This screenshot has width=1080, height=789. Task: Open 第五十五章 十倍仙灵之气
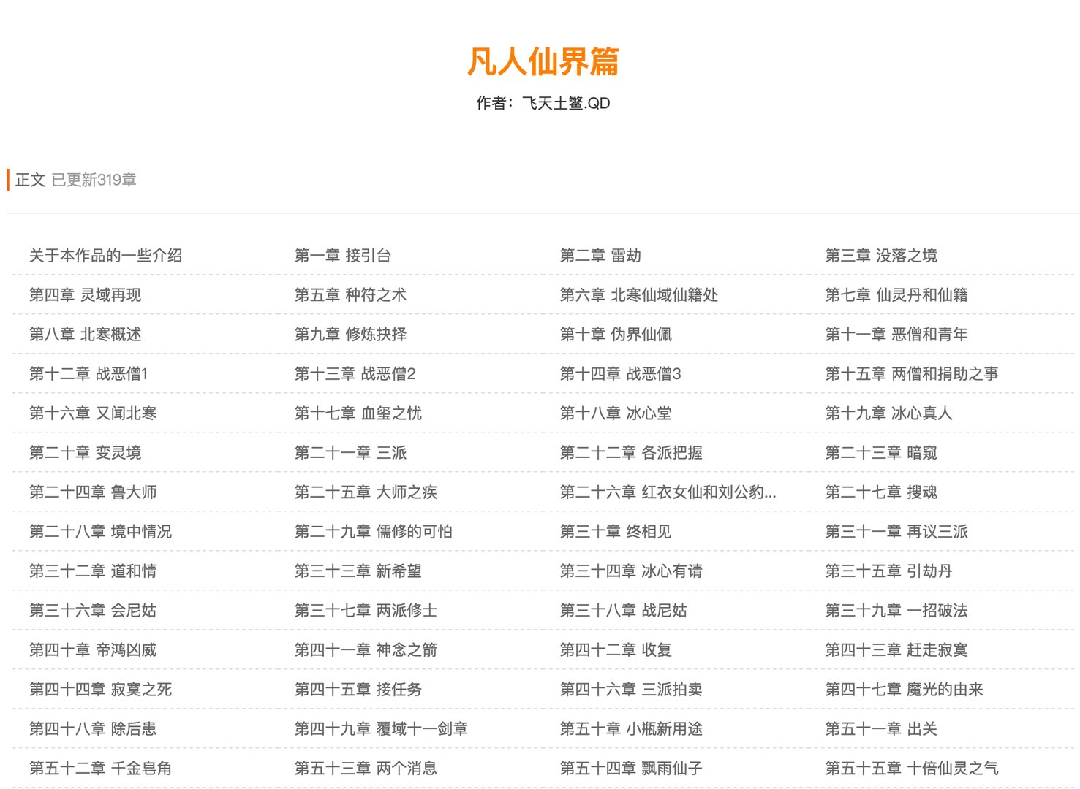pos(911,769)
